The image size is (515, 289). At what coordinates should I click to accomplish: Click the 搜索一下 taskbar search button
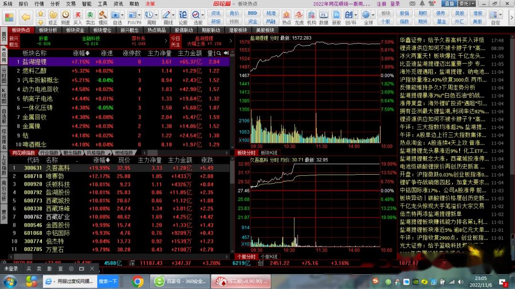tap(108, 281)
